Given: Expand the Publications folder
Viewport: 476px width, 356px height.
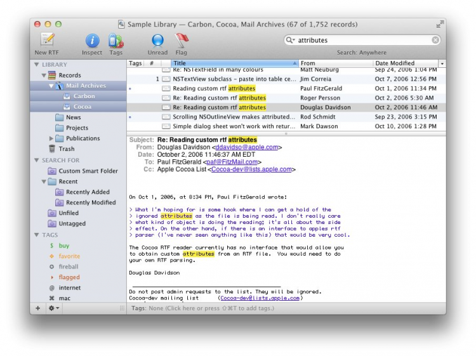Looking at the screenshot, I should 51,138.
